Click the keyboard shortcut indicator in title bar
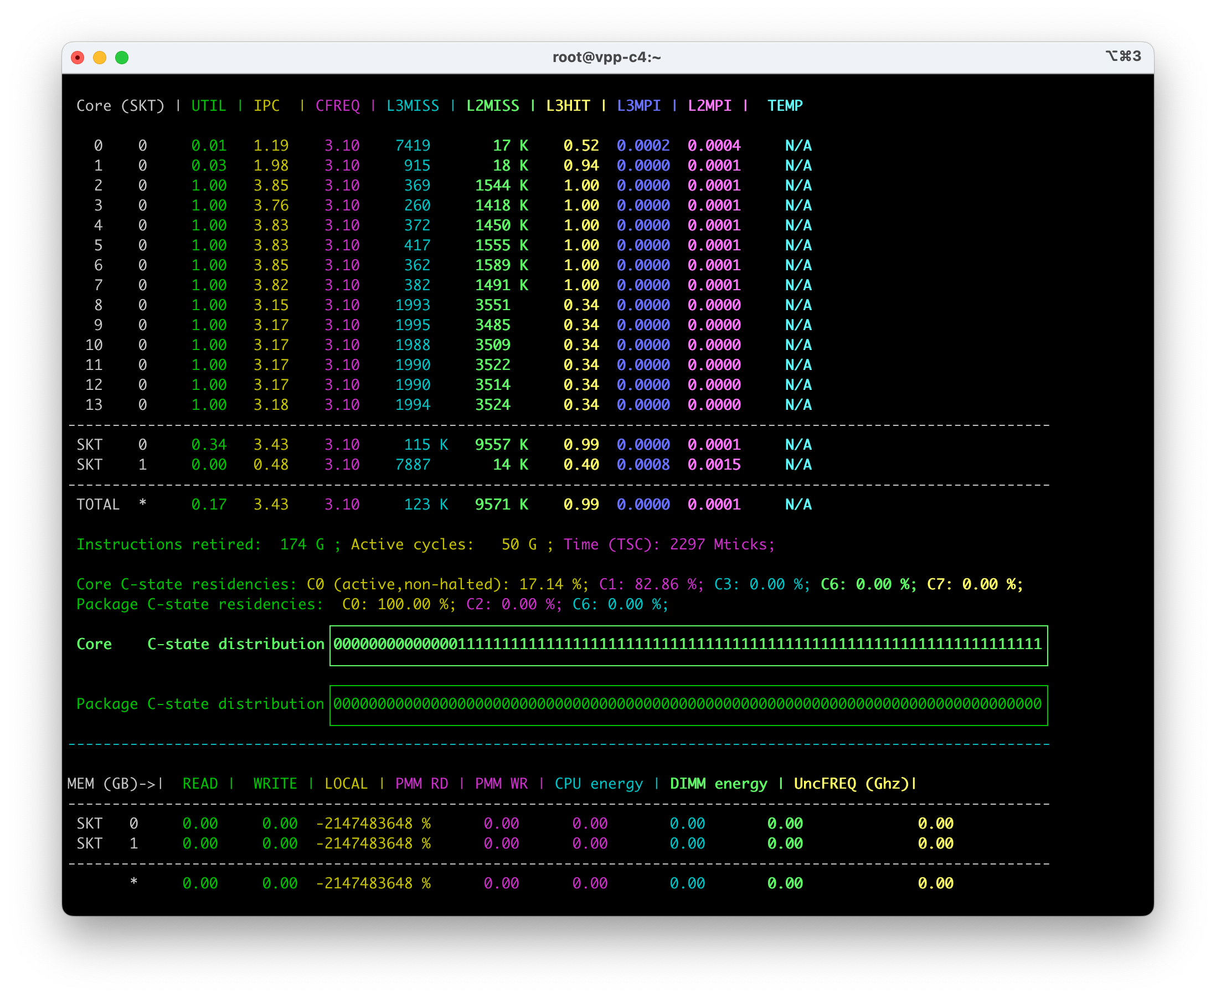Screen dimensions: 1216x998 1123,56
